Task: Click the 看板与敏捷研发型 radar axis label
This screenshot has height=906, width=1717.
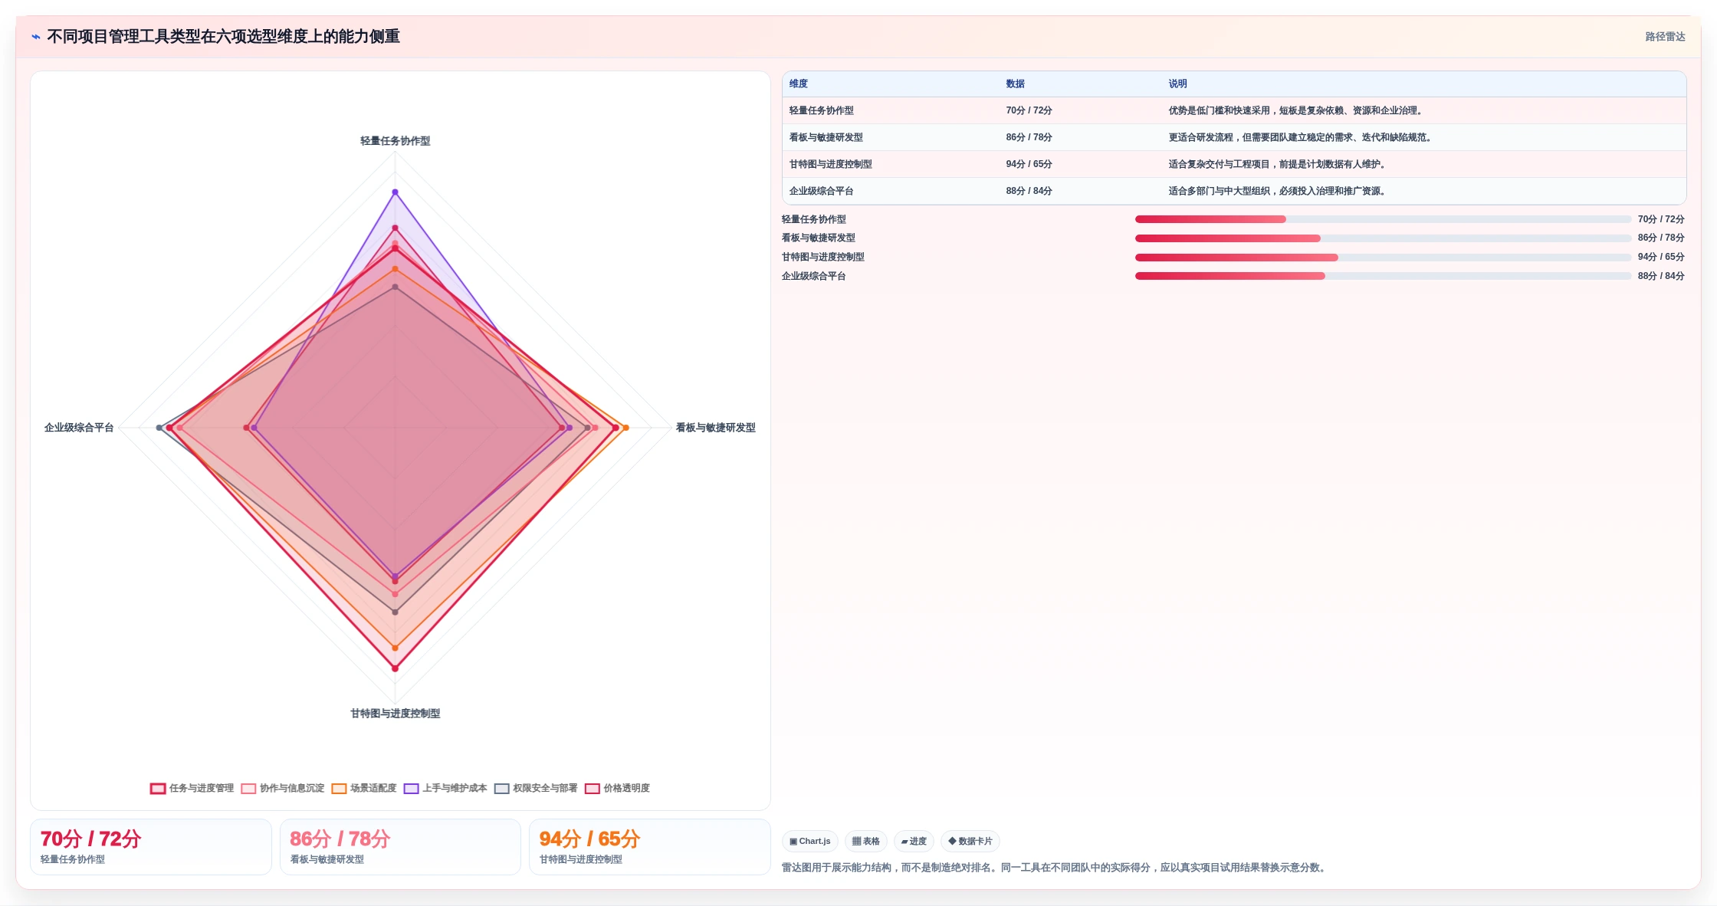Action: click(x=716, y=428)
